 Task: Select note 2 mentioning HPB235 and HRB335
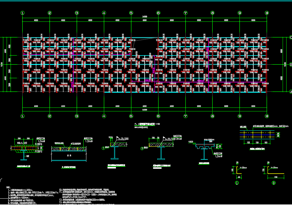[33, 193]
